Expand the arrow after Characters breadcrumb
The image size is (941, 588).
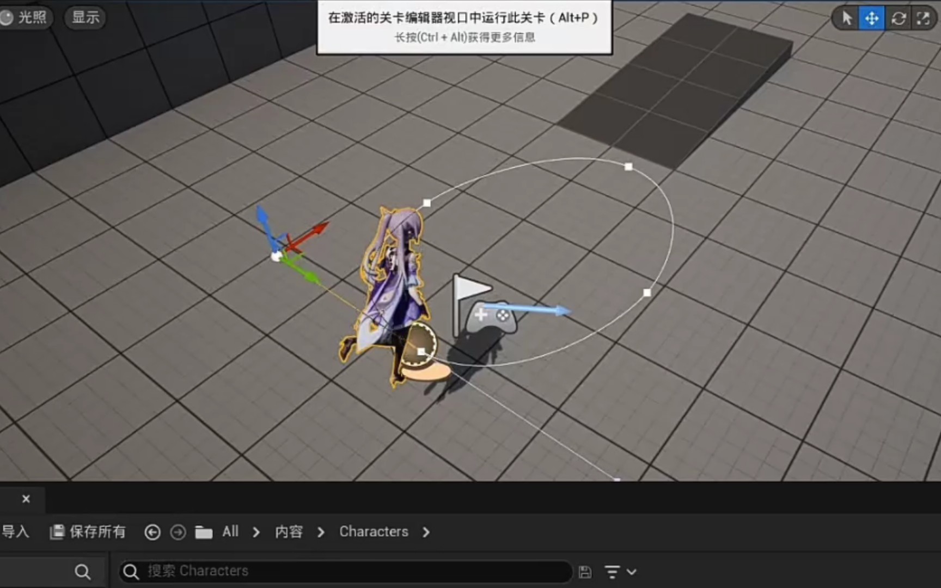(x=426, y=532)
